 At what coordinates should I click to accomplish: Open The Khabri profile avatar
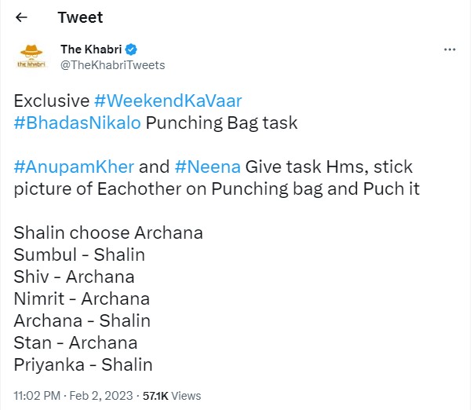[x=31, y=57]
